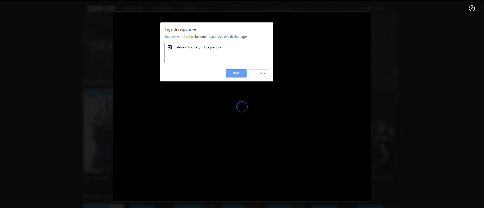Click the dialog's wait-or-exit description text
Screen dimensions: 484x208
[x=206, y=37]
